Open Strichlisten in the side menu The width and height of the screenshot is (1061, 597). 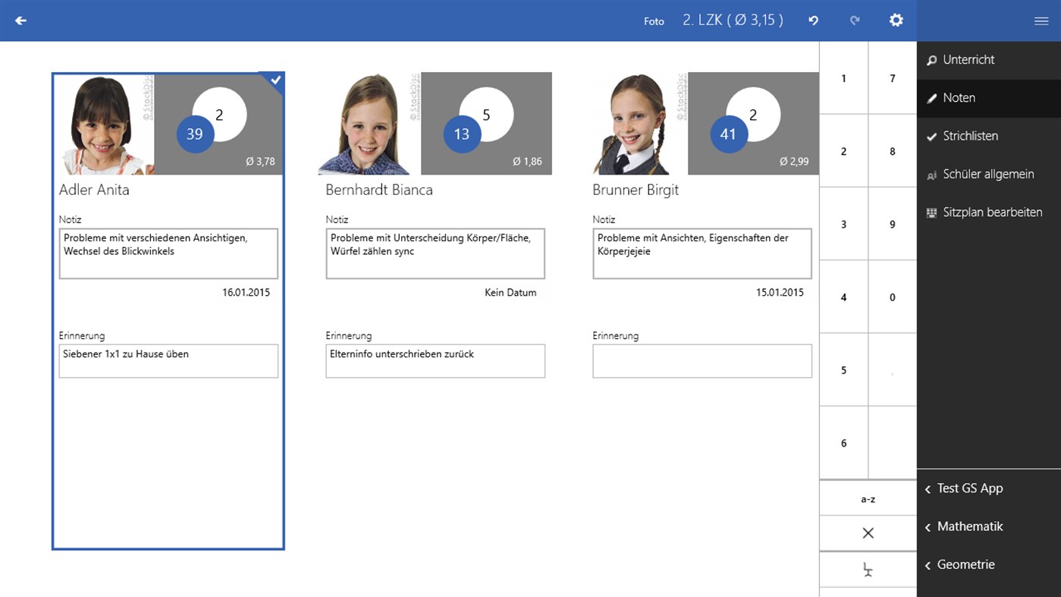coord(970,136)
